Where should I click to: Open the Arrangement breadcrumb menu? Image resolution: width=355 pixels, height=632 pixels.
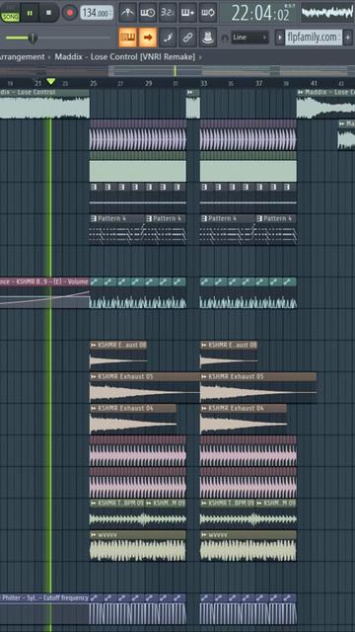click(x=22, y=57)
